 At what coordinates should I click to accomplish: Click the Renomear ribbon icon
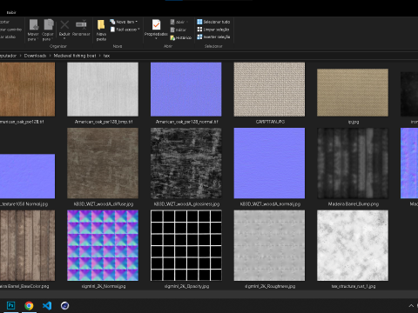[x=81, y=25]
